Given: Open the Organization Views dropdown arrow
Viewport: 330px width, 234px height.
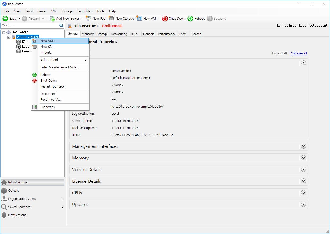Looking at the screenshot, I should point(62,199).
